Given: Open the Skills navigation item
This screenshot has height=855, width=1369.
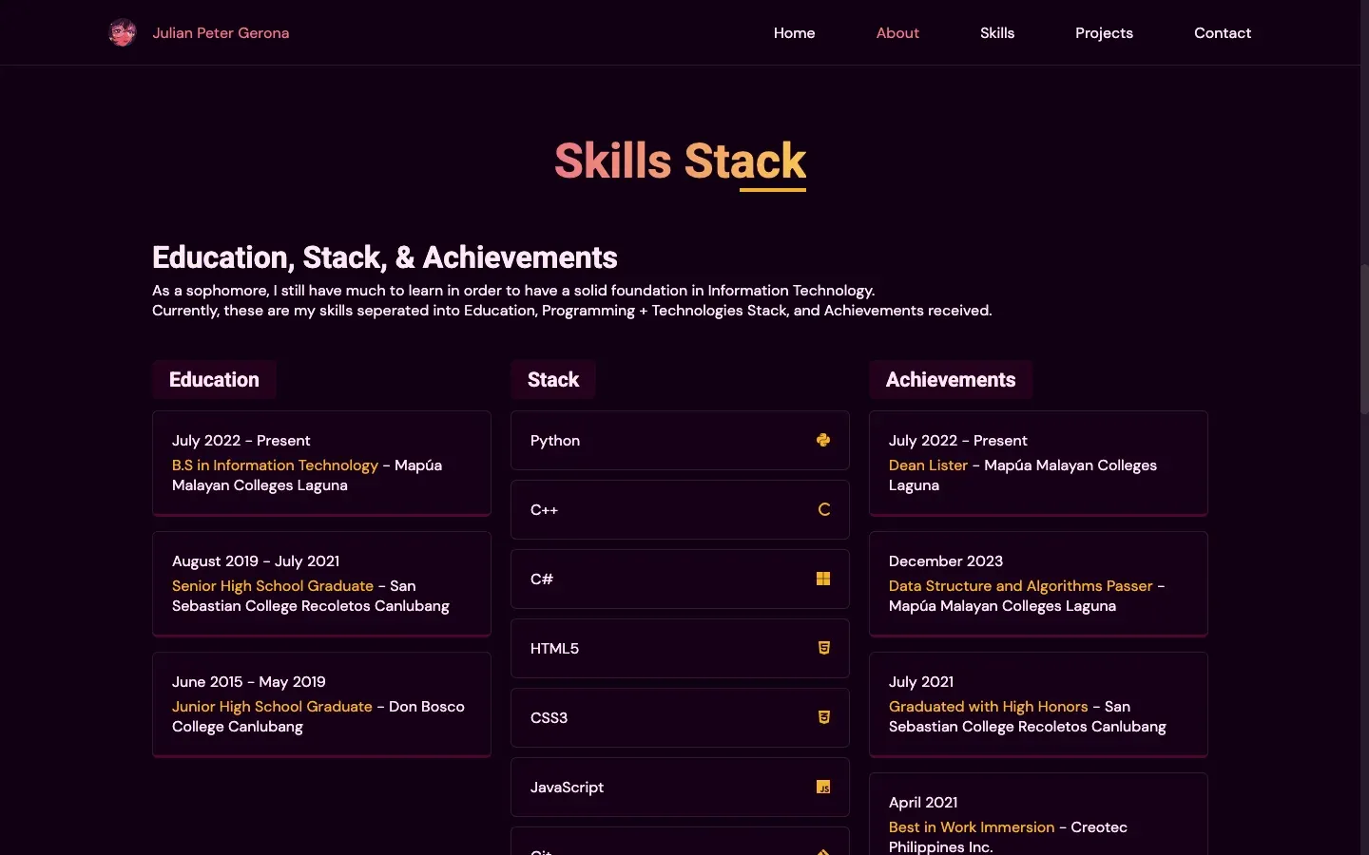Looking at the screenshot, I should pos(997,32).
